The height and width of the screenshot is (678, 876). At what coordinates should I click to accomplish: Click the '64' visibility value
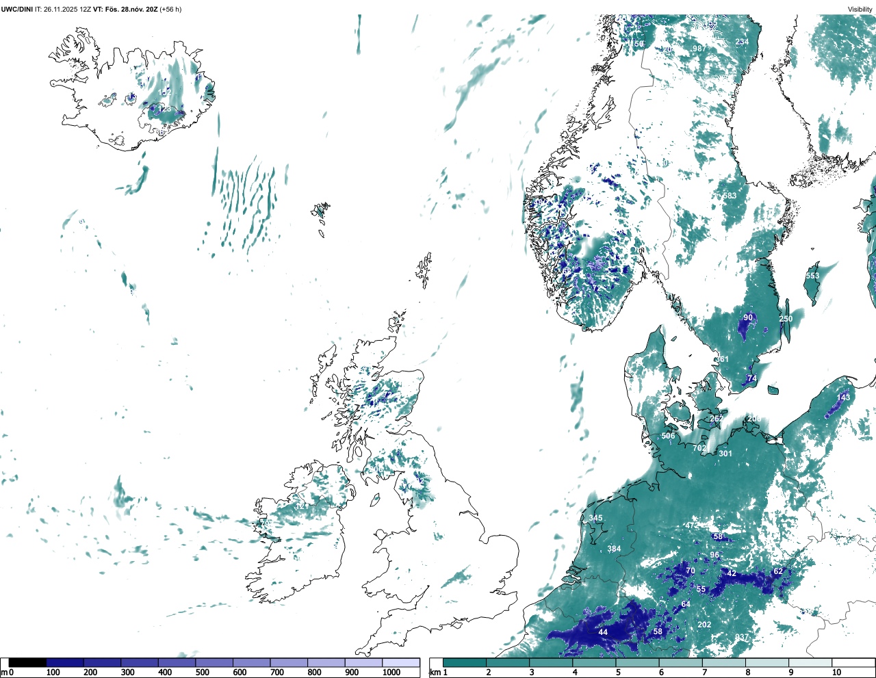tap(686, 604)
